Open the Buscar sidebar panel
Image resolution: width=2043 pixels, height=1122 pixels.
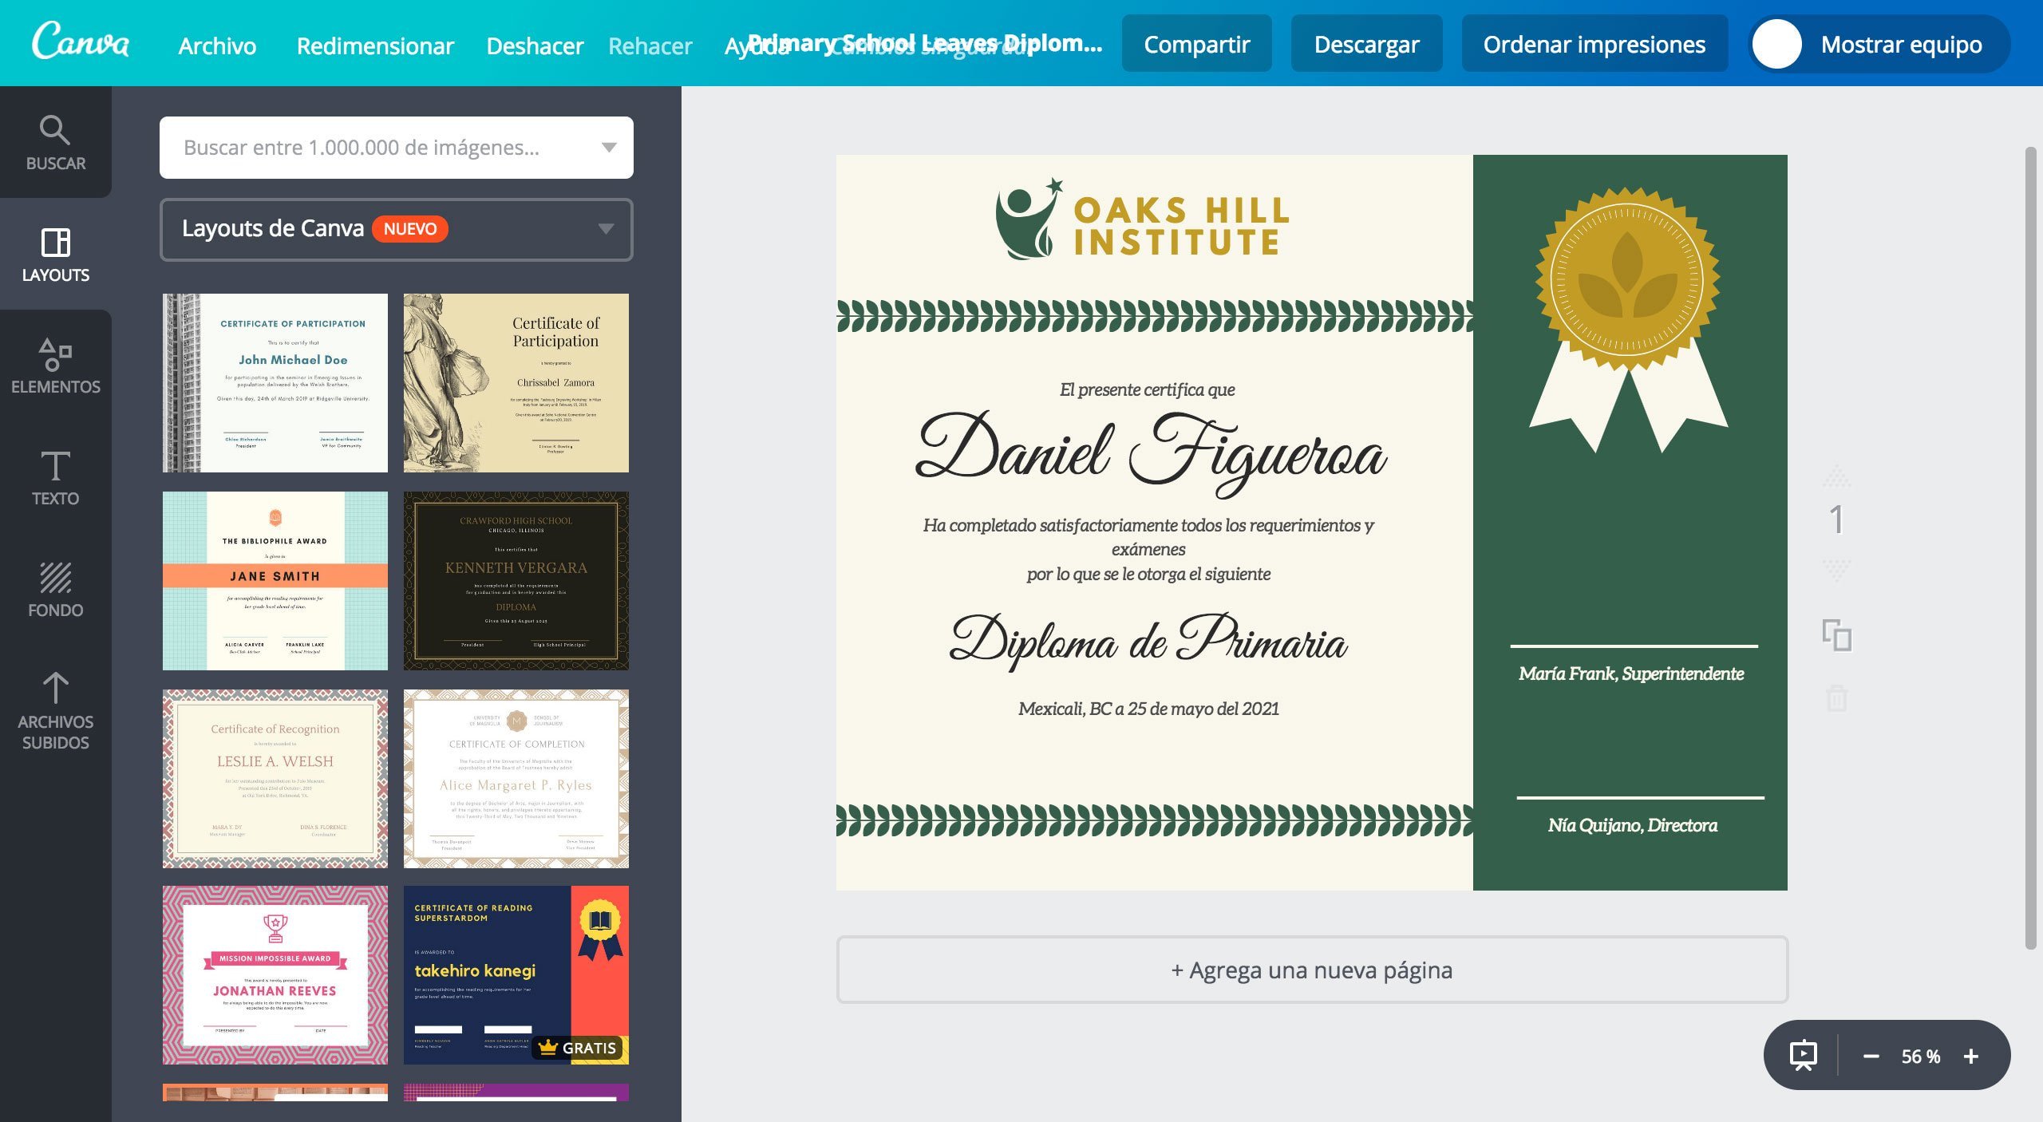pos(55,143)
